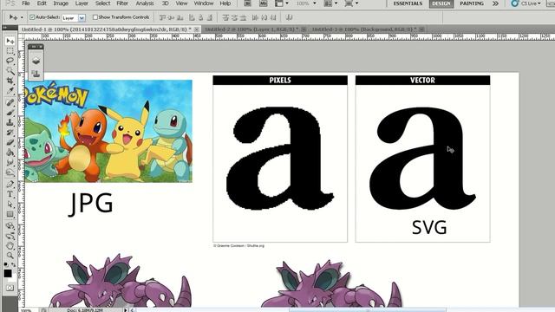Click the 'SVG' text on canvas
The width and height of the screenshot is (555, 312).
point(429,227)
